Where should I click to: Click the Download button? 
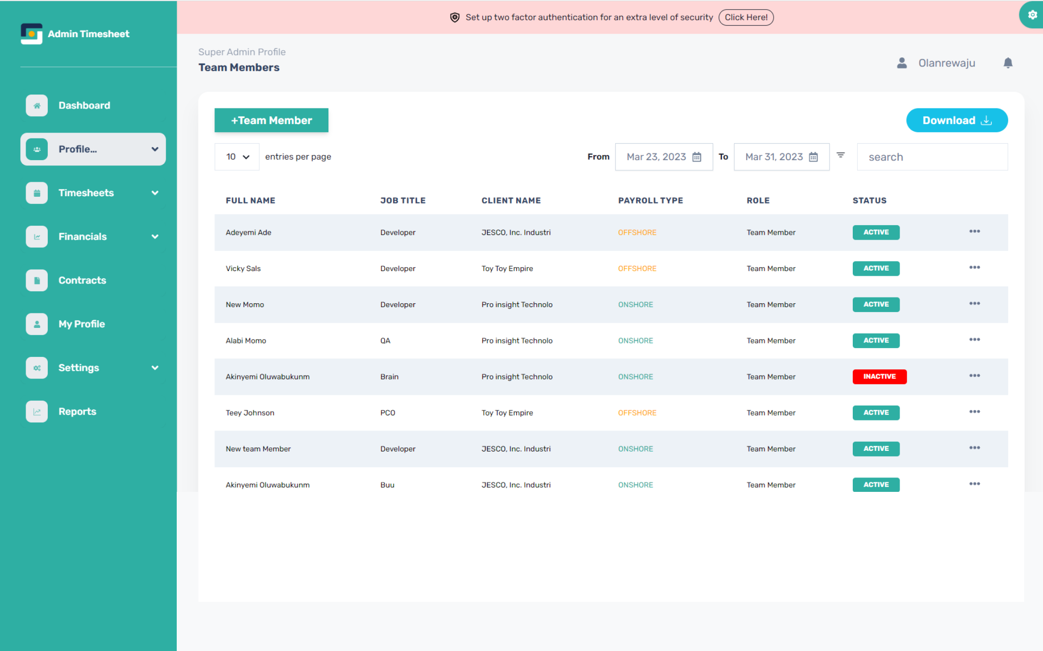coord(957,120)
